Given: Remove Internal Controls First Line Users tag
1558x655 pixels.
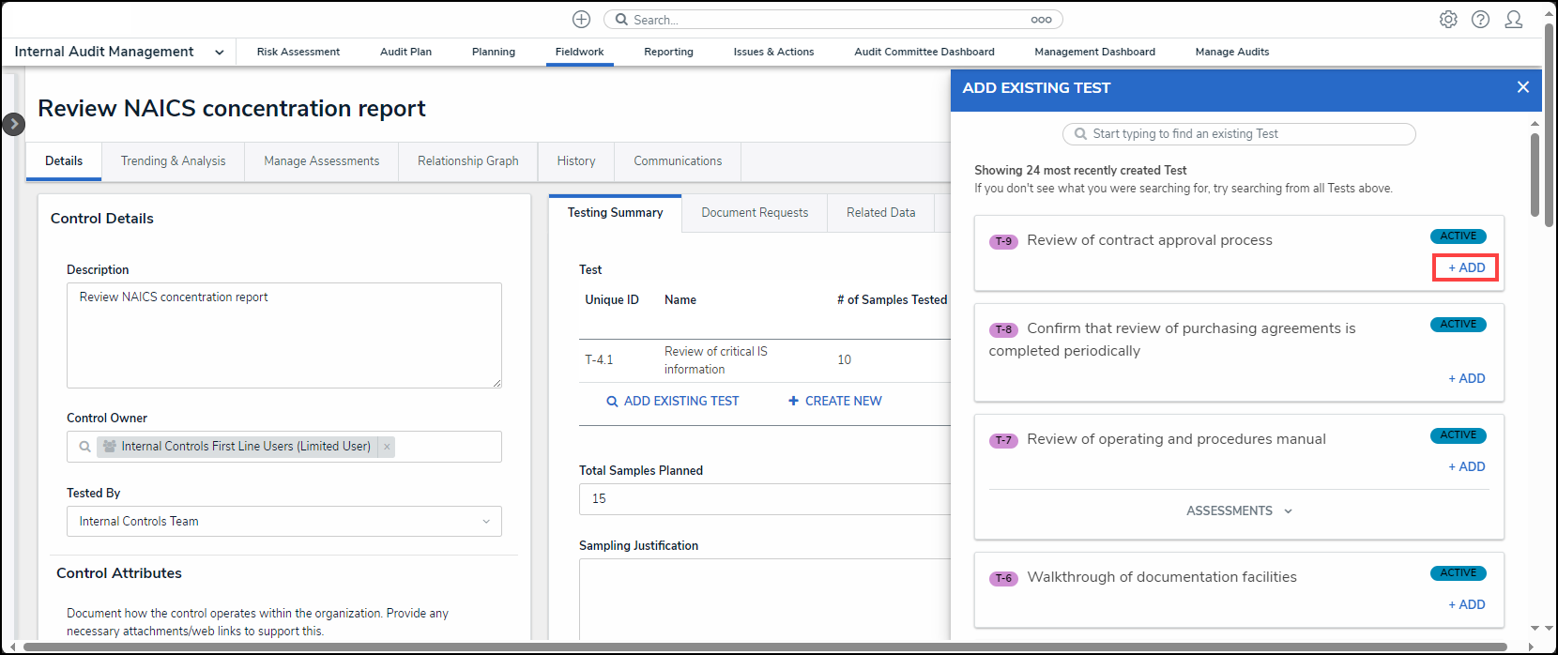Looking at the screenshot, I should (x=387, y=447).
